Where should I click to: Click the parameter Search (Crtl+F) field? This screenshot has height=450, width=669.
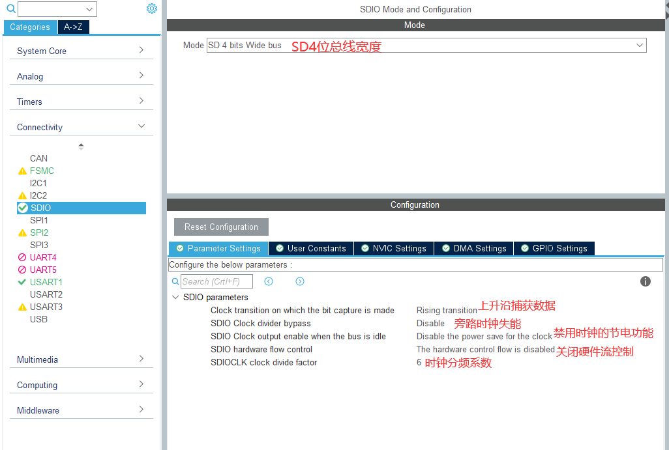pyautogui.click(x=216, y=282)
